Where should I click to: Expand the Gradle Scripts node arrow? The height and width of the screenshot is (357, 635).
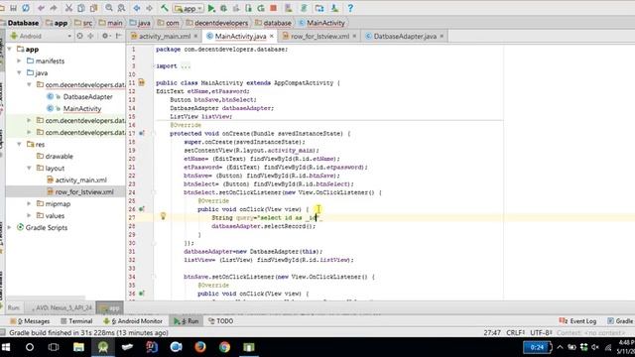click(9, 227)
